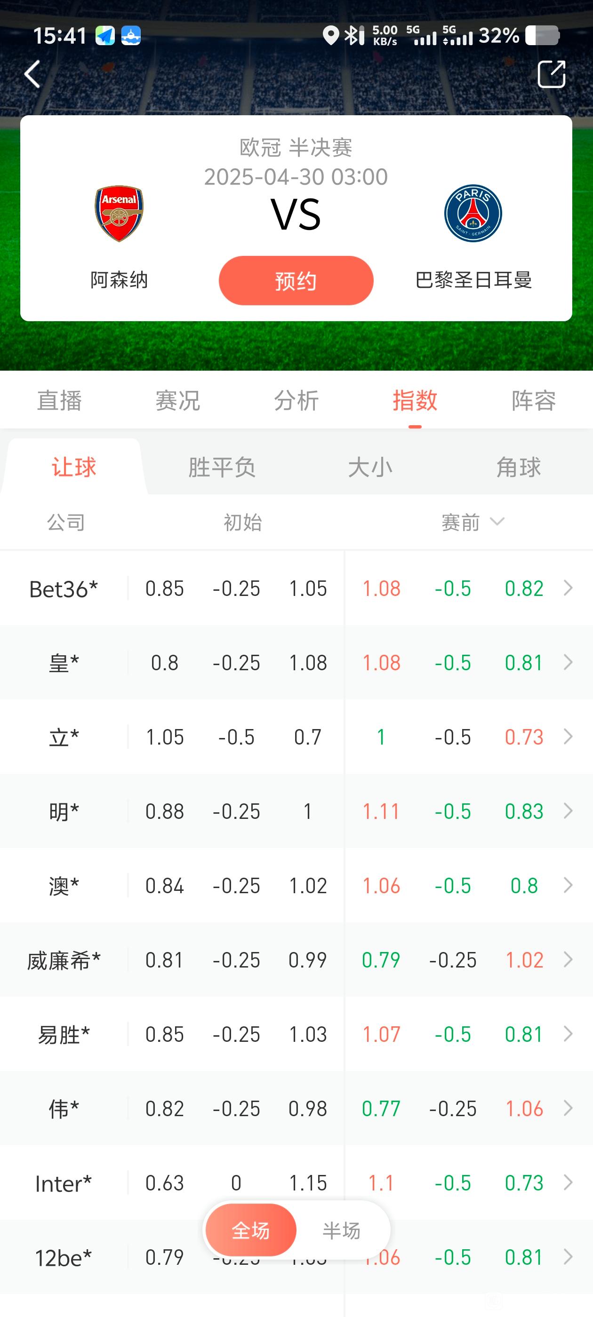This screenshot has height=1317, width=593.
Task: Switch to the 分析 tab
Action: (x=296, y=400)
